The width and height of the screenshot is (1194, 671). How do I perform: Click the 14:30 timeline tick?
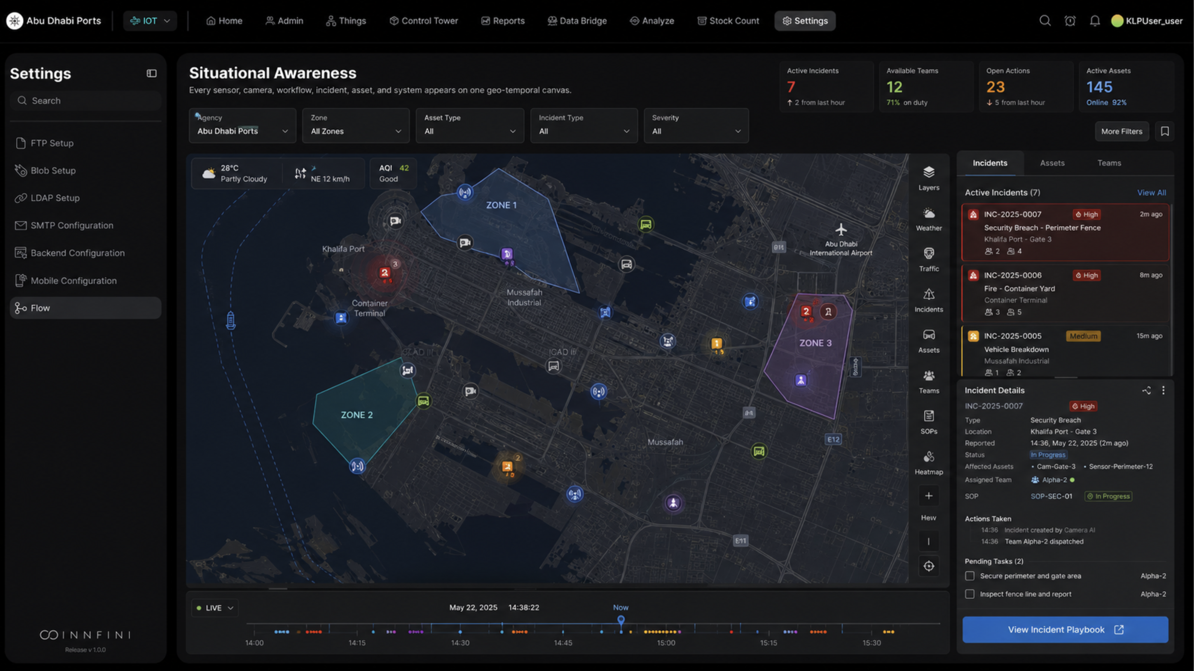(460, 643)
